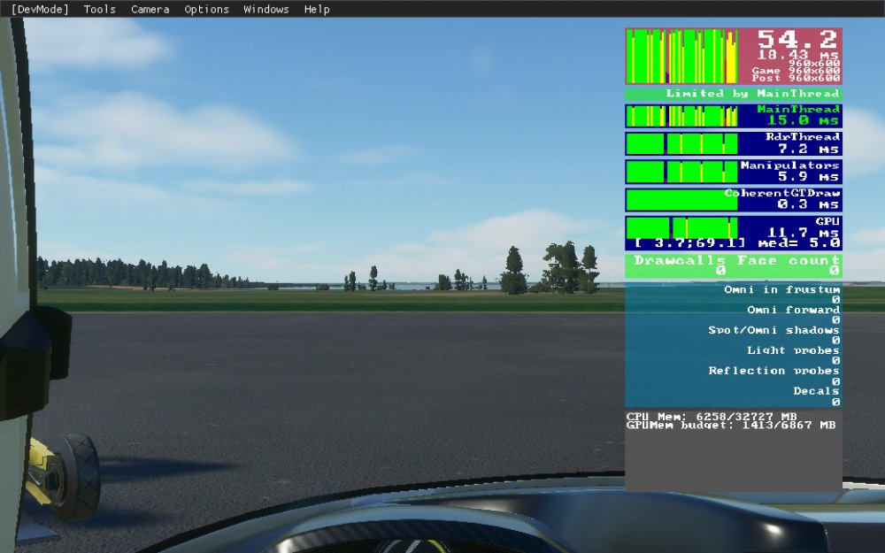
Task: Open the Tools menu
Action: (98, 9)
